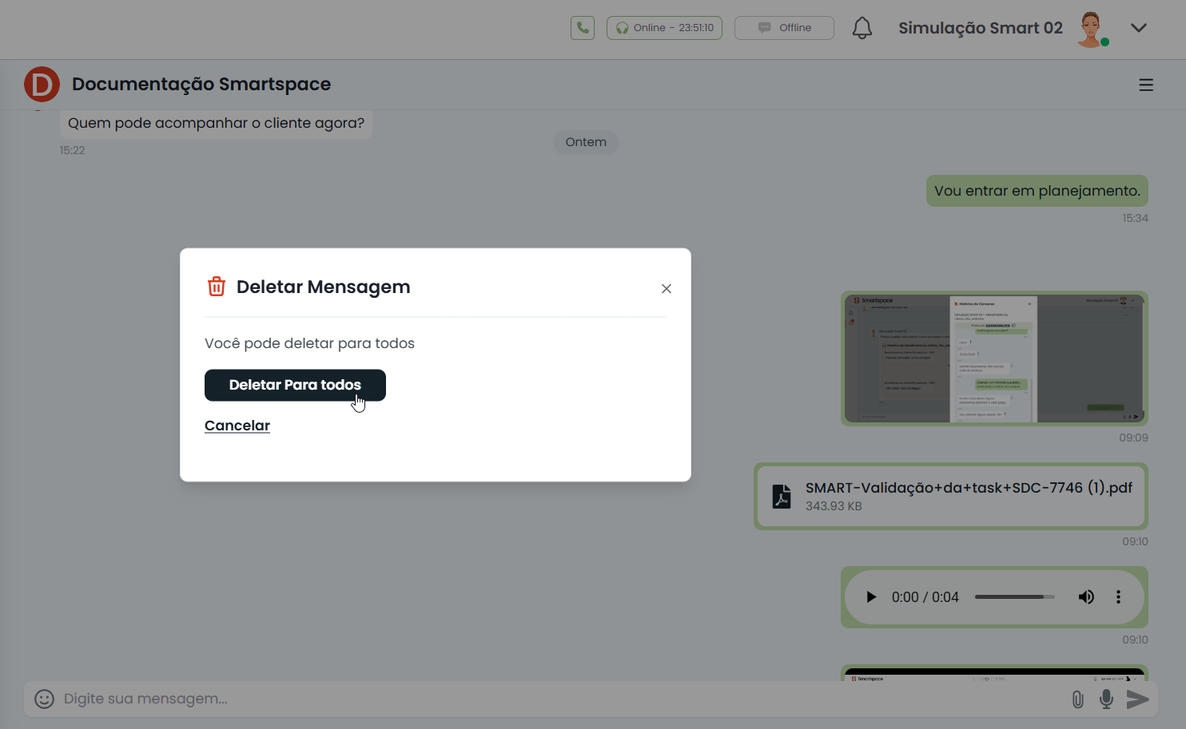Click the green phone call icon
Screen dimensions: 1186x729
click(x=583, y=28)
